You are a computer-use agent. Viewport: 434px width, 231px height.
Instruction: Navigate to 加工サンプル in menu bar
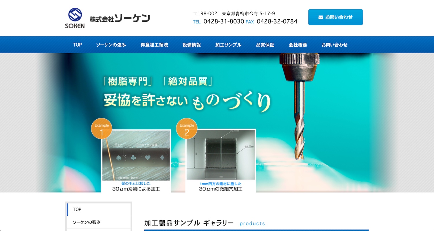click(x=228, y=45)
